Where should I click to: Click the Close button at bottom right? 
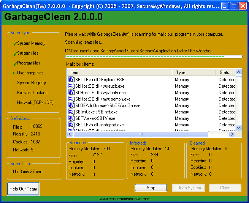coord(225,188)
